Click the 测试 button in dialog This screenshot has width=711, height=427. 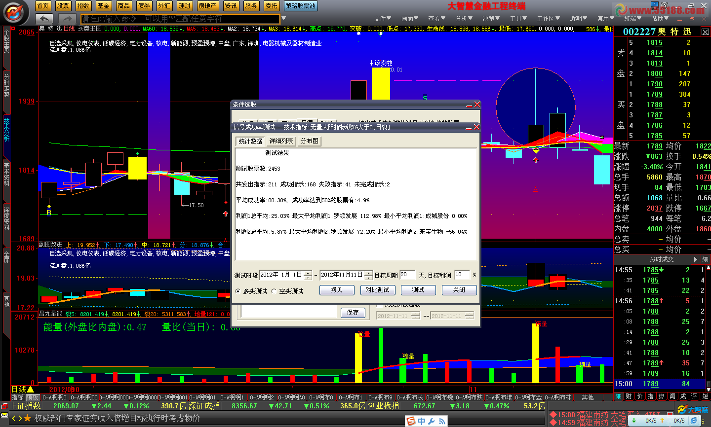[x=418, y=290]
